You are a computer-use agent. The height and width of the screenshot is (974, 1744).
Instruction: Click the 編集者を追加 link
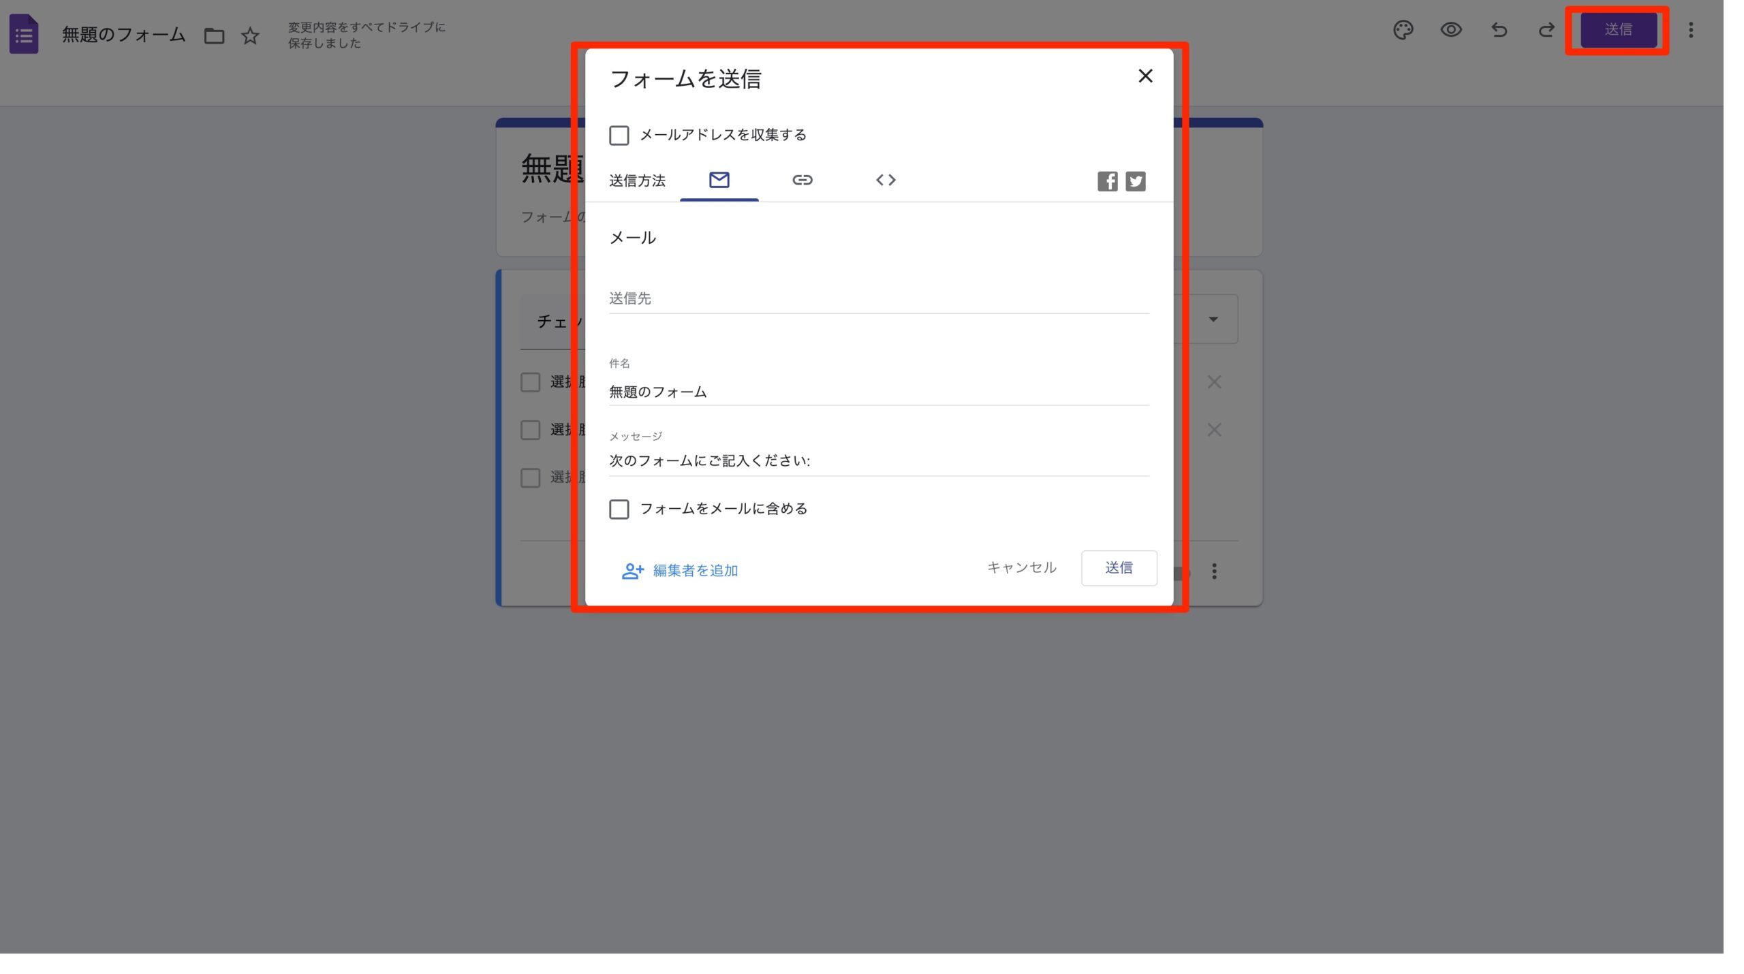click(694, 571)
